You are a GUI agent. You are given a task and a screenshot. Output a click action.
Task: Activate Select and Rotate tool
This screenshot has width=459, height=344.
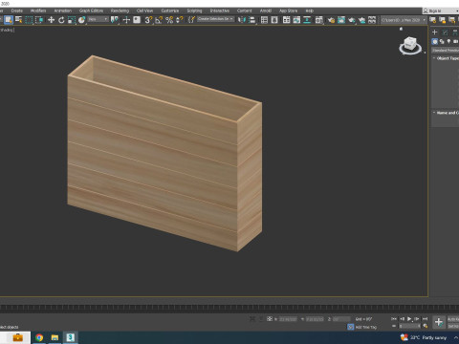pos(61,20)
